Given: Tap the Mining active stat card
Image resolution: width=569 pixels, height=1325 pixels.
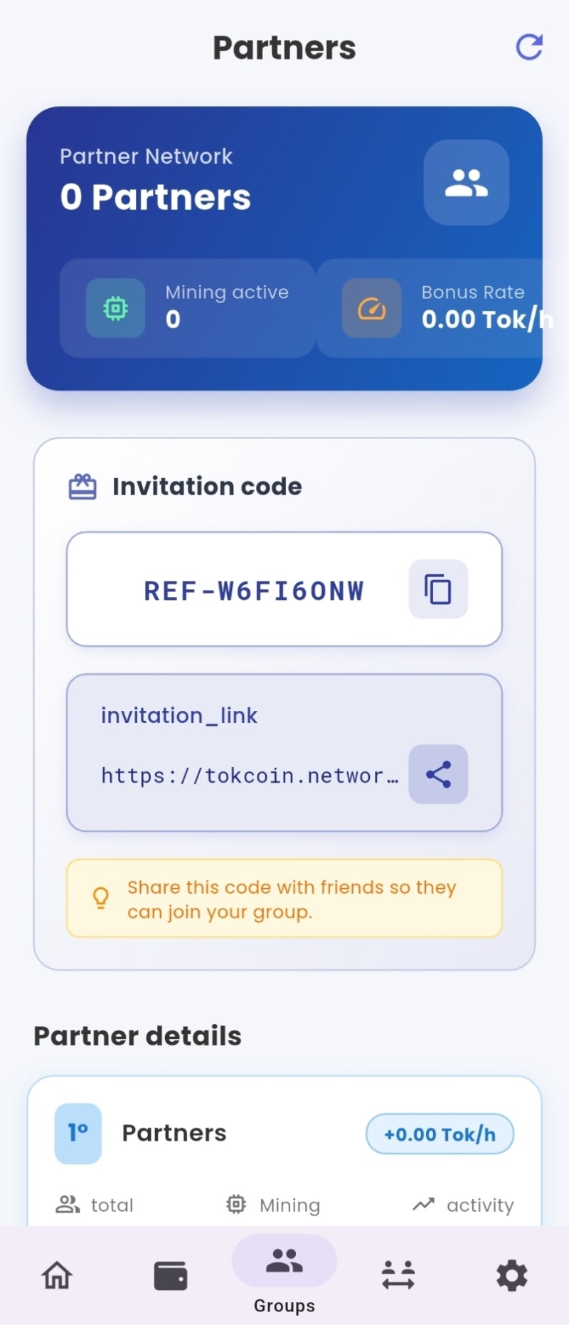Looking at the screenshot, I should pos(187,308).
